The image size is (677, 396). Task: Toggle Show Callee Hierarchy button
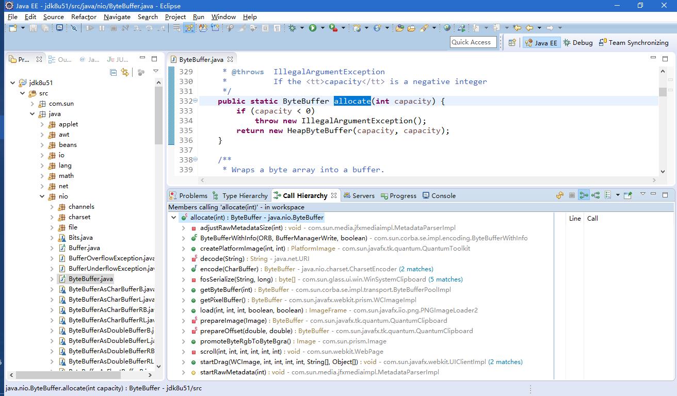click(x=595, y=195)
